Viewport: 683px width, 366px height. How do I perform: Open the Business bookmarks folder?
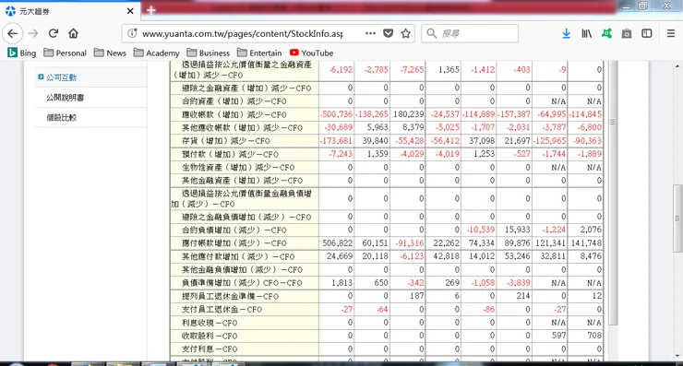tap(209, 53)
